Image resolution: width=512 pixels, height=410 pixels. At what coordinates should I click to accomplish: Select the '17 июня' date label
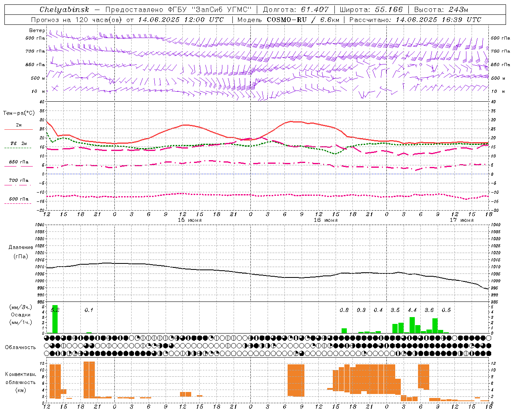tap(462, 220)
